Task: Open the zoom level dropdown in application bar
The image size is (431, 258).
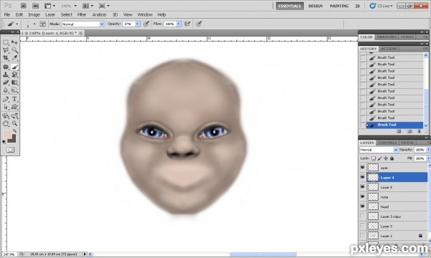Action: click(75, 6)
